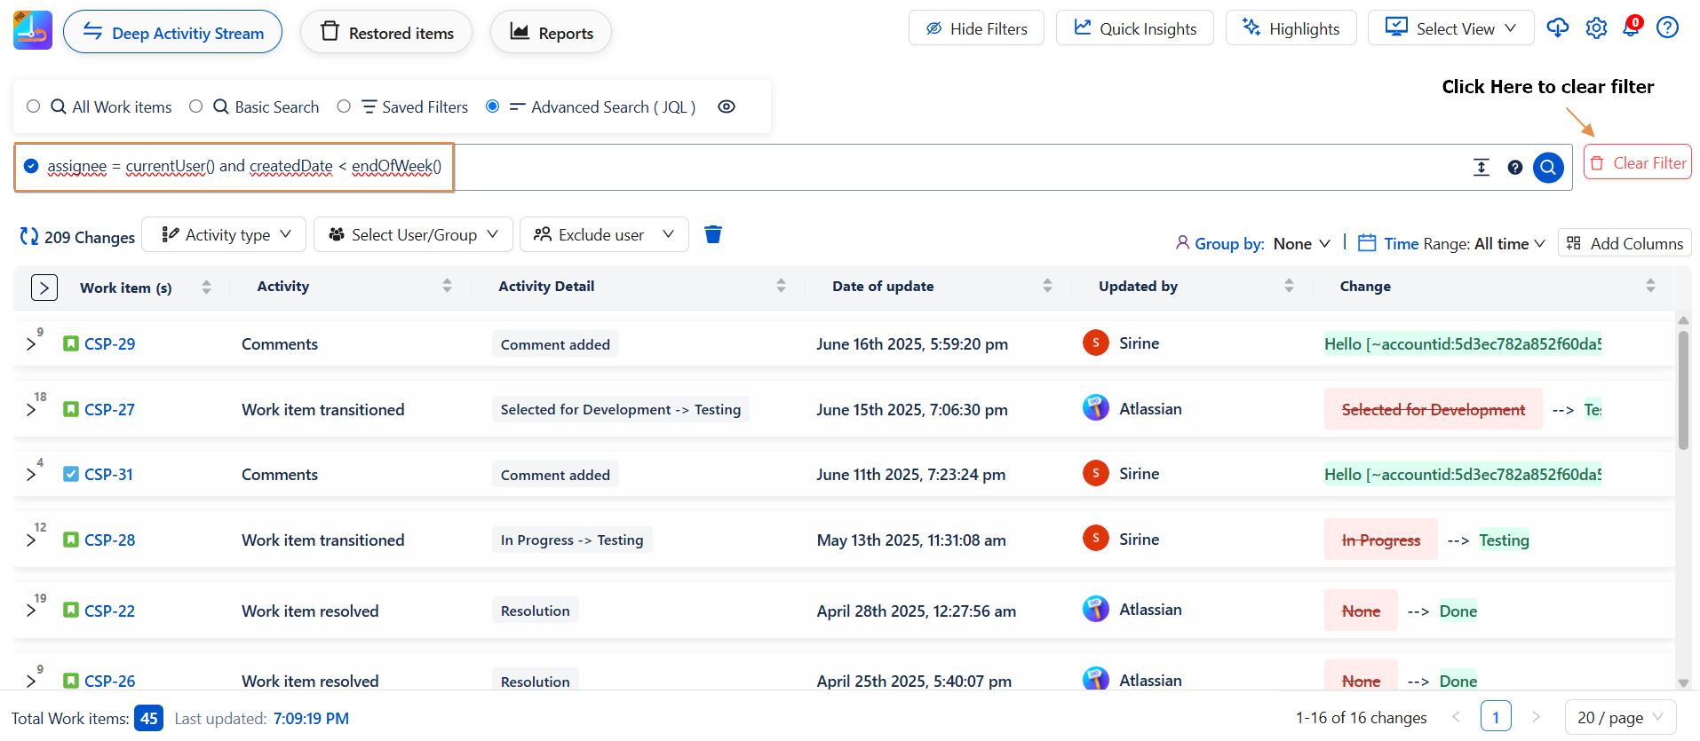Expand the CSP-27 row details
Image resolution: width=1700 pixels, height=741 pixels.
pyautogui.click(x=31, y=410)
